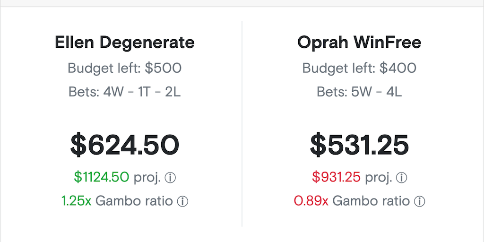
Task: Click the red 0.89x ratio value
Action: [x=311, y=201]
